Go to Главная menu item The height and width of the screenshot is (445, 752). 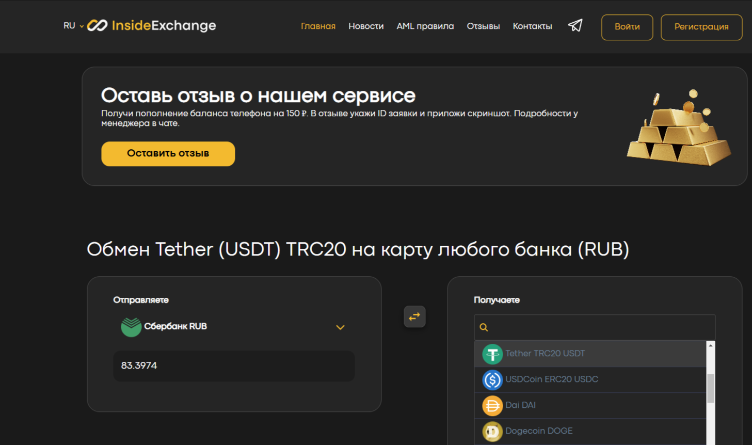point(318,26)
